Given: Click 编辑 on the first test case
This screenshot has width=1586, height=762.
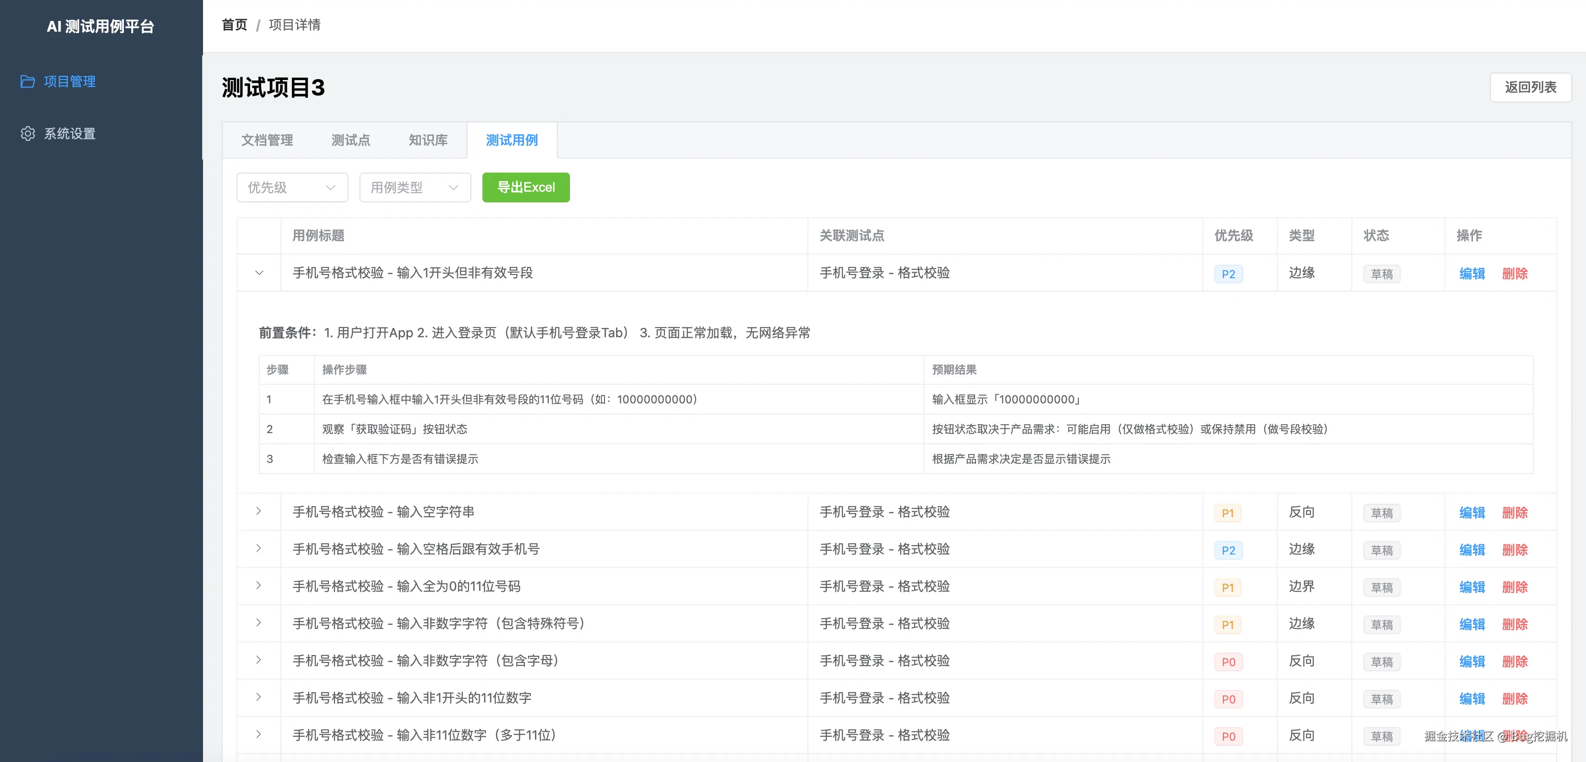Looking at the screenshot, I should click(1471, 273).
